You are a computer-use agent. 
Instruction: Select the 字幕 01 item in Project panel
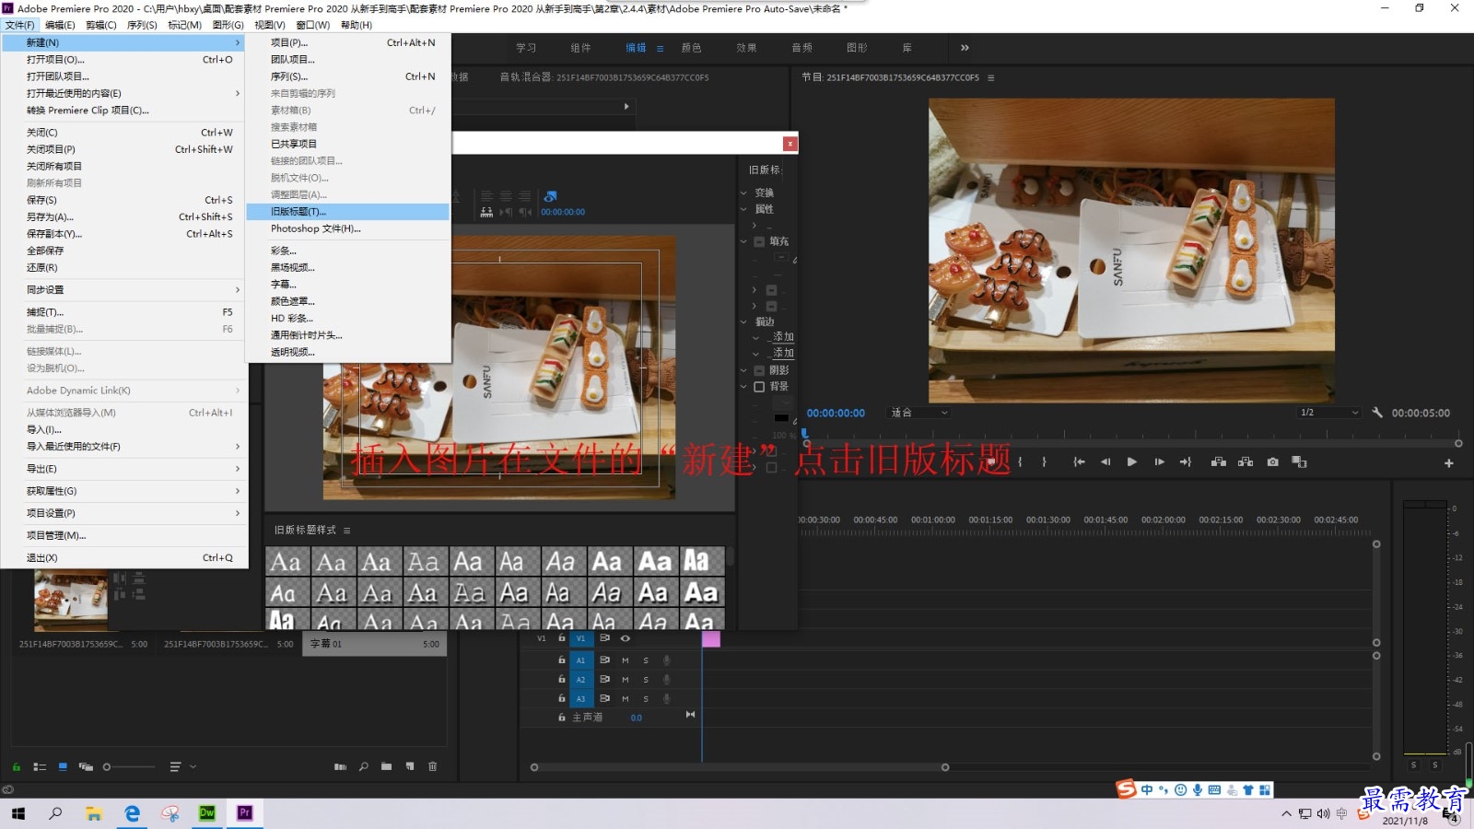click(377, 644)
